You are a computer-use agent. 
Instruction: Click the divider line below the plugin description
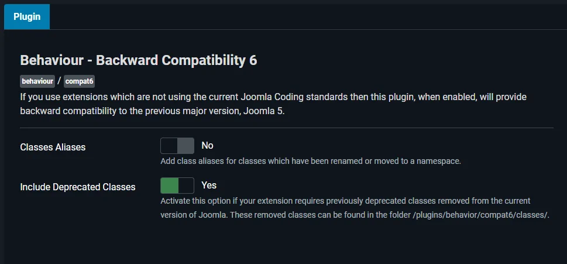287,128
